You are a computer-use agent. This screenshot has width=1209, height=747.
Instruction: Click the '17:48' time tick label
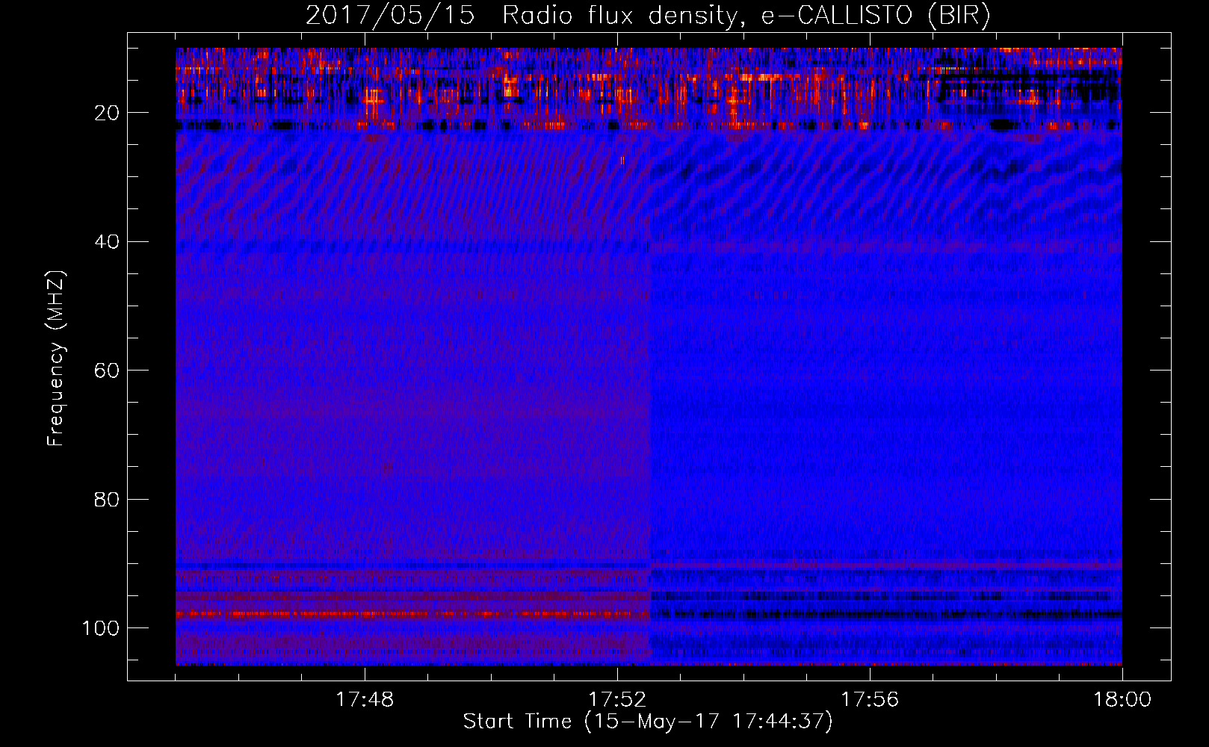[365, 700]
